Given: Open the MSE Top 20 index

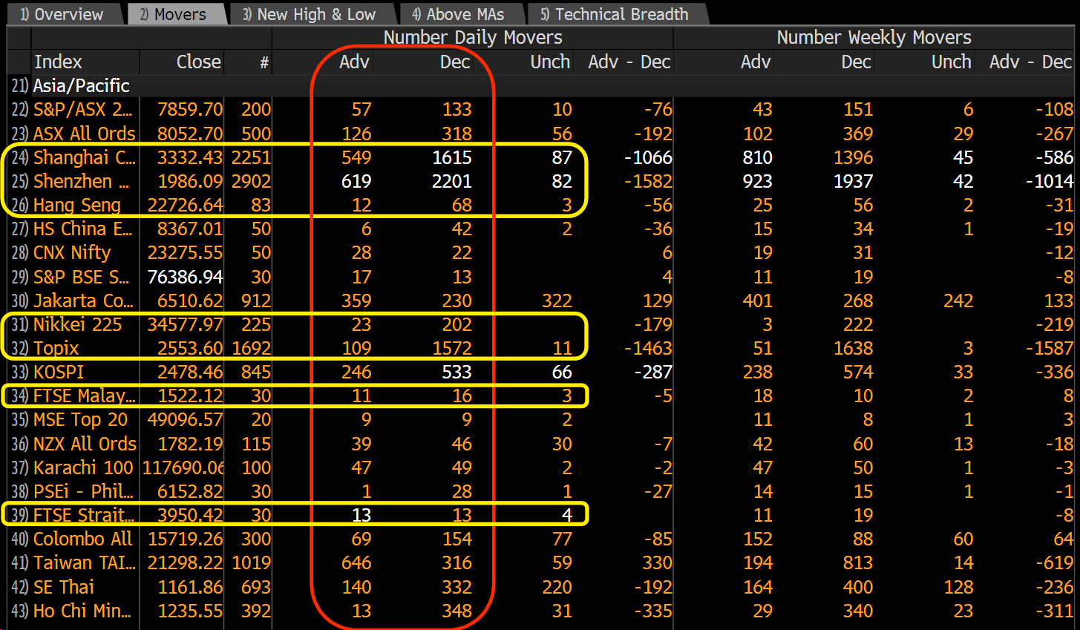Looking at the screenshot, I should click(x=80, y=419).
